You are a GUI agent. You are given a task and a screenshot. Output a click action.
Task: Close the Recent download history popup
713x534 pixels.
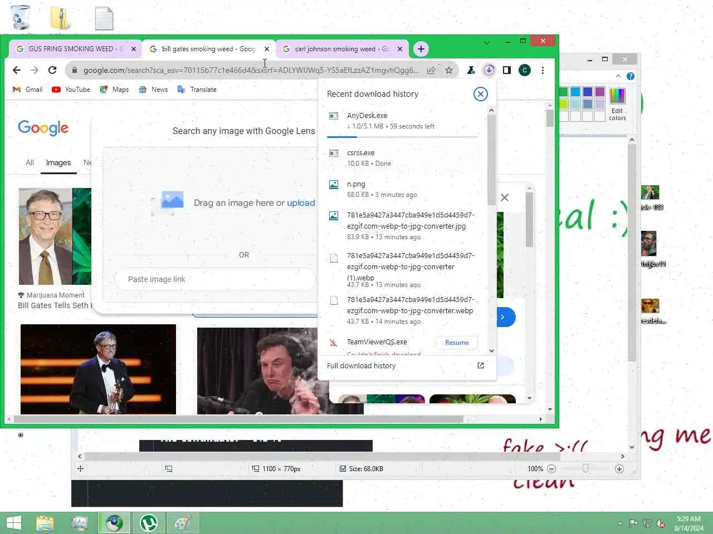coord(480,94)
